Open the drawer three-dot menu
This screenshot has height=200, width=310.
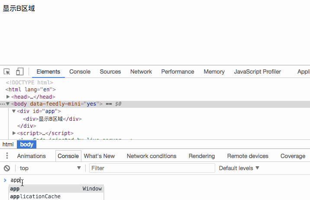(7, 156)
